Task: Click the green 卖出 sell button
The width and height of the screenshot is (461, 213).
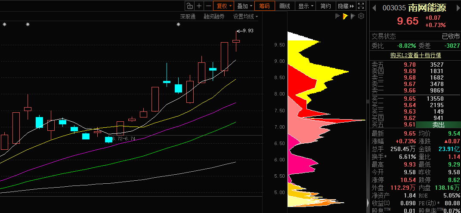Action: pos(438,124)
